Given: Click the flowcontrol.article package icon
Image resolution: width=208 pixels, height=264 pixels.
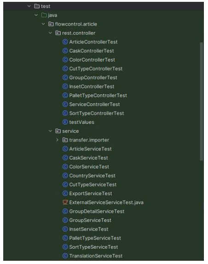Looking at the screenshot, I should (x=51, y=24).
